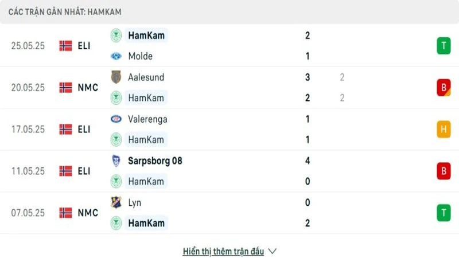Click the red B badge for Sarpsborg match
This screenshot has height=258, width=459.
click(444, 171)
